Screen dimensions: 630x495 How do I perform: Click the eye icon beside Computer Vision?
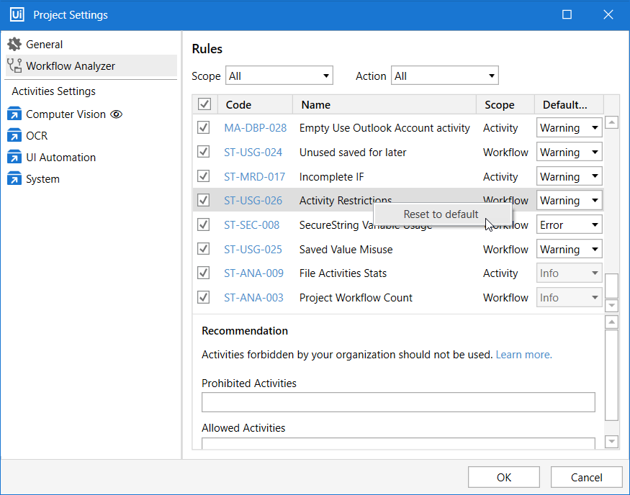click(117, 114)
